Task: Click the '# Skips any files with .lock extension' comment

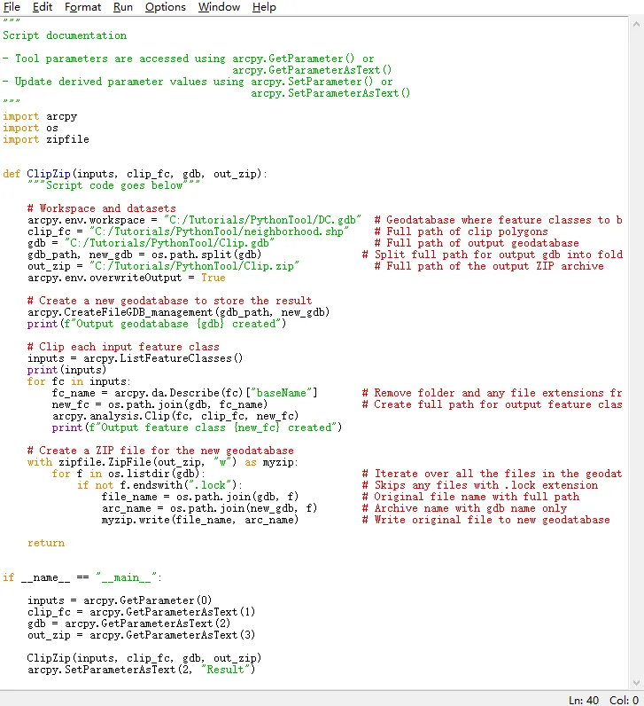Action: click(480, 485)
